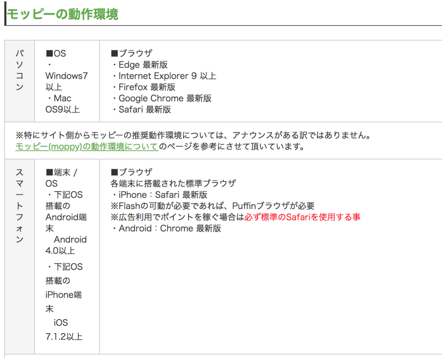Click the Safari 最新版 line in パソコン row

point(142,109)
